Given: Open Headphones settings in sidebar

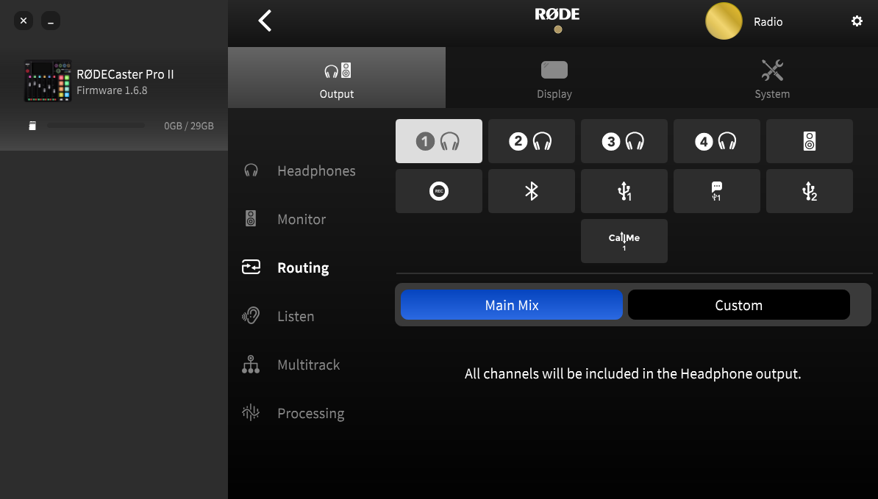Looking at the screenshot, I should [315, 171].
